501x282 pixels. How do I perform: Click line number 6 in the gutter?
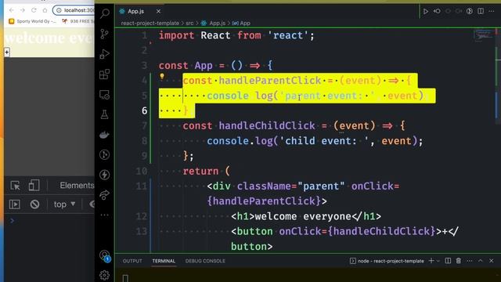(x=144, y=110)
